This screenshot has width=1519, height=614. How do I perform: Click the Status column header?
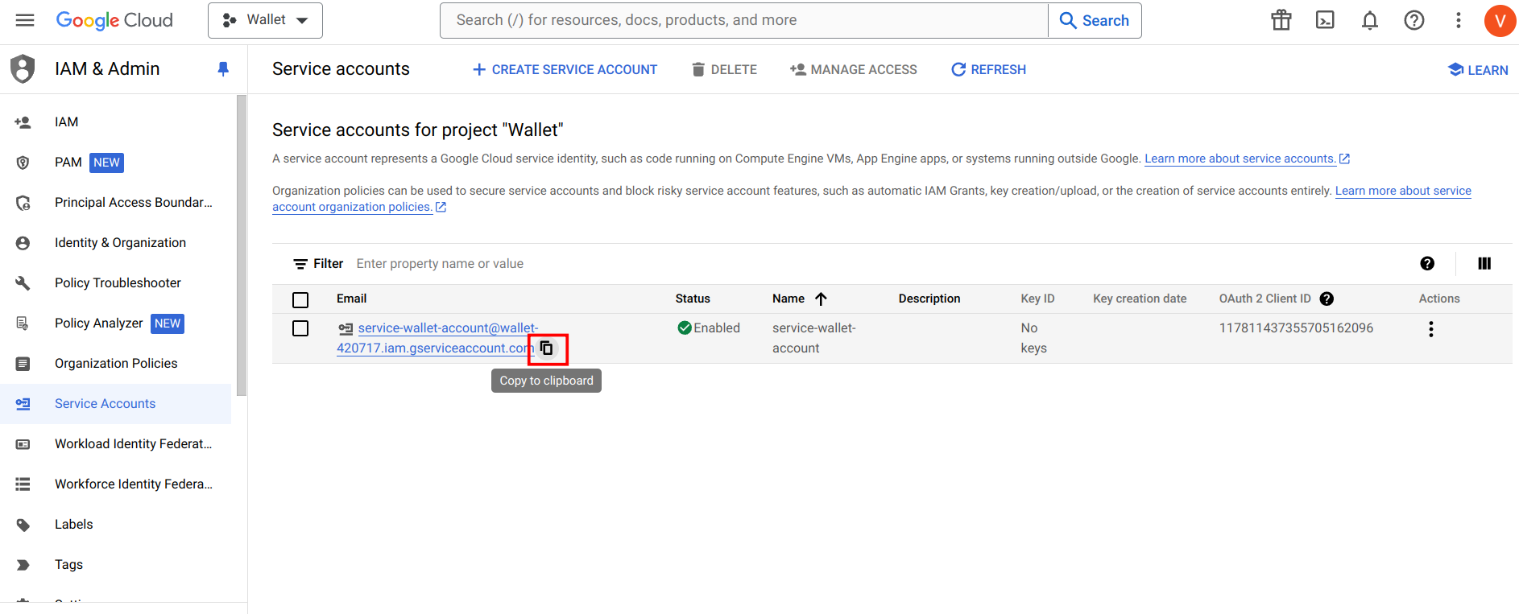(x=693, y=299)
